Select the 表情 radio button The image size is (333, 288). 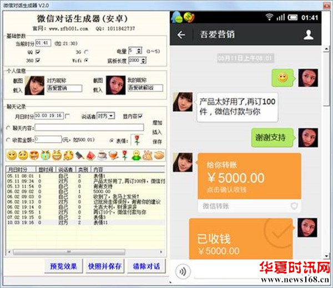click(x=112, y=140)
